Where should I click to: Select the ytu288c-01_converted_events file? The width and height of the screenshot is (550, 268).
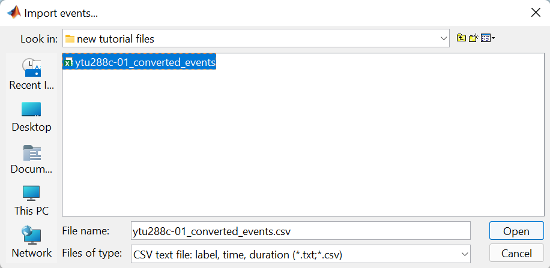144,62
